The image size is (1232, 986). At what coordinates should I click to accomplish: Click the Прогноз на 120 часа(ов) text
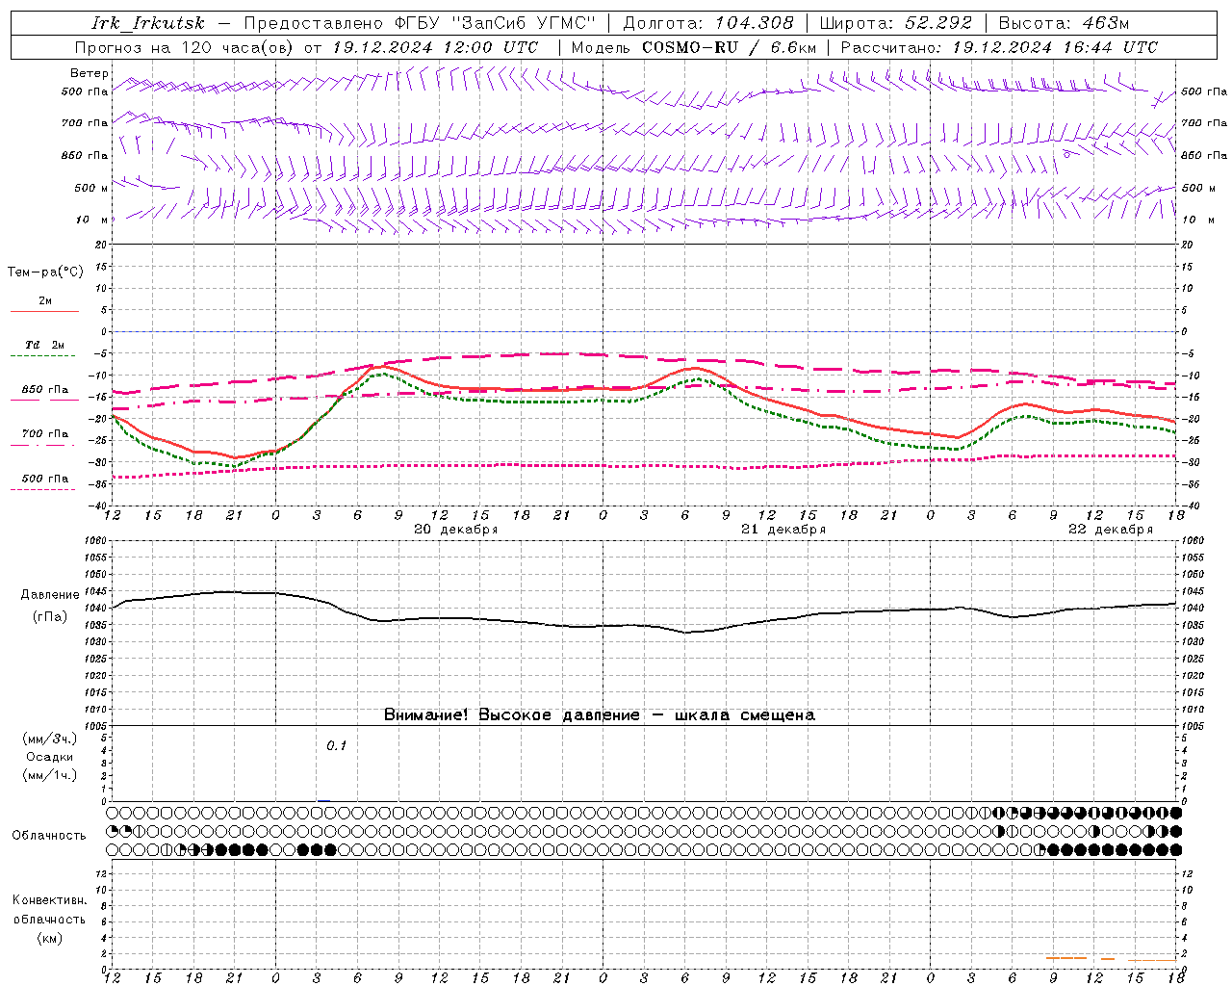186,47
